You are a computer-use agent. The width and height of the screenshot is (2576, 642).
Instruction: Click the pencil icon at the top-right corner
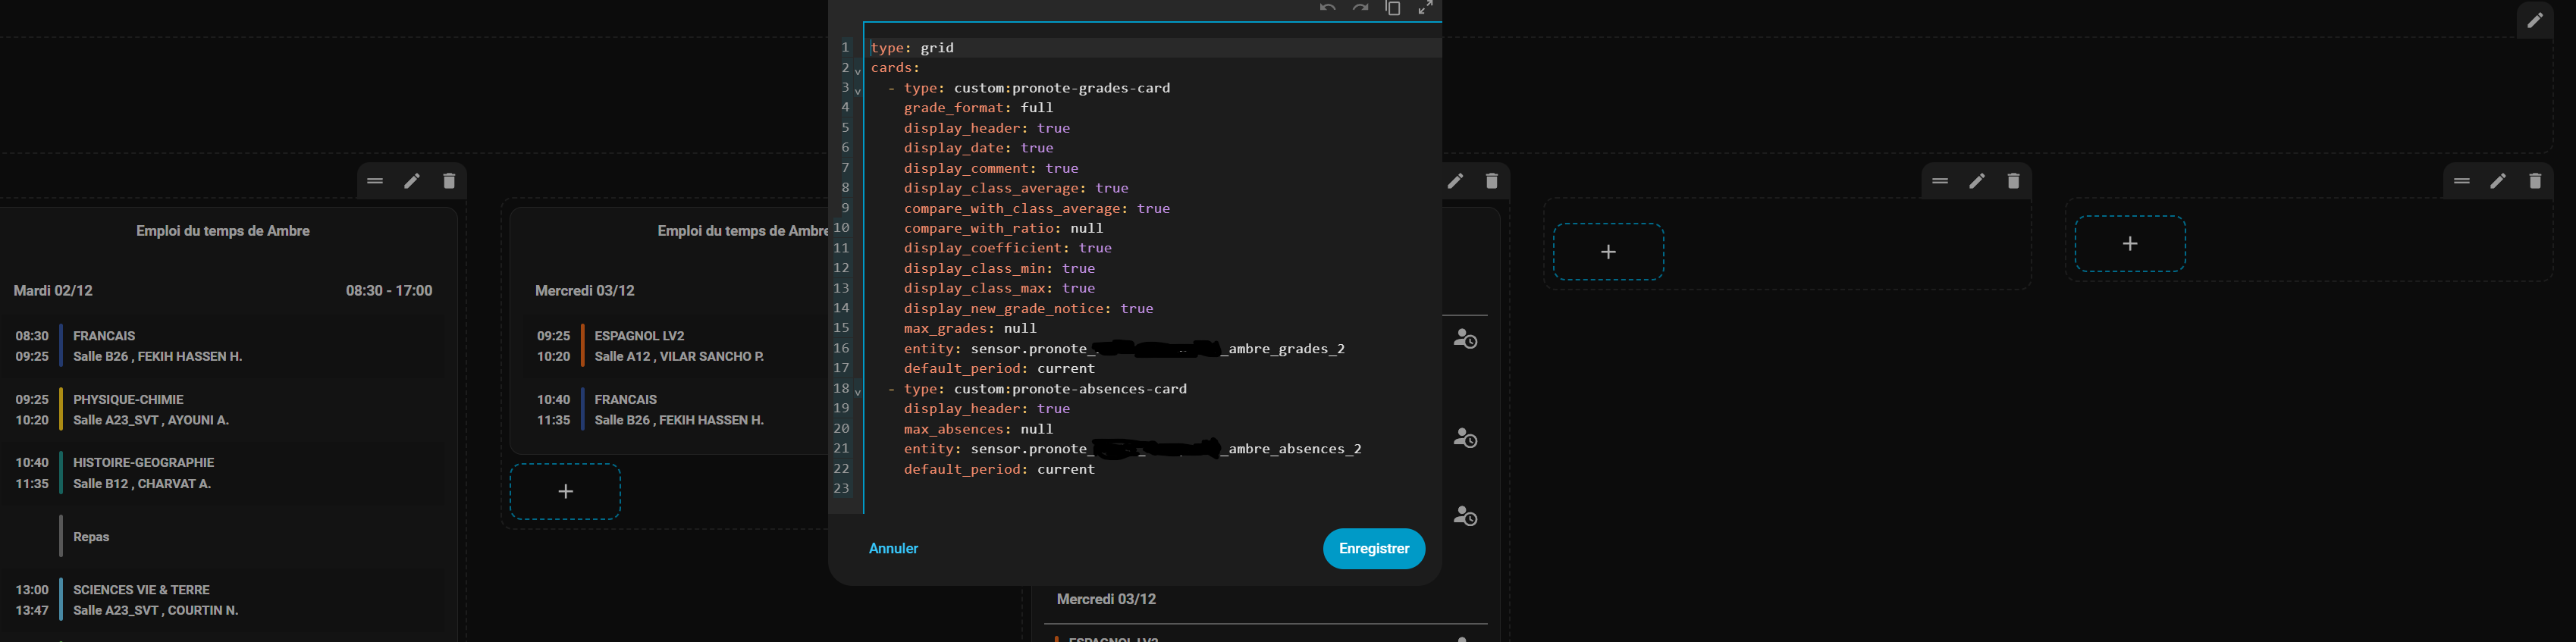point(2534,20)
